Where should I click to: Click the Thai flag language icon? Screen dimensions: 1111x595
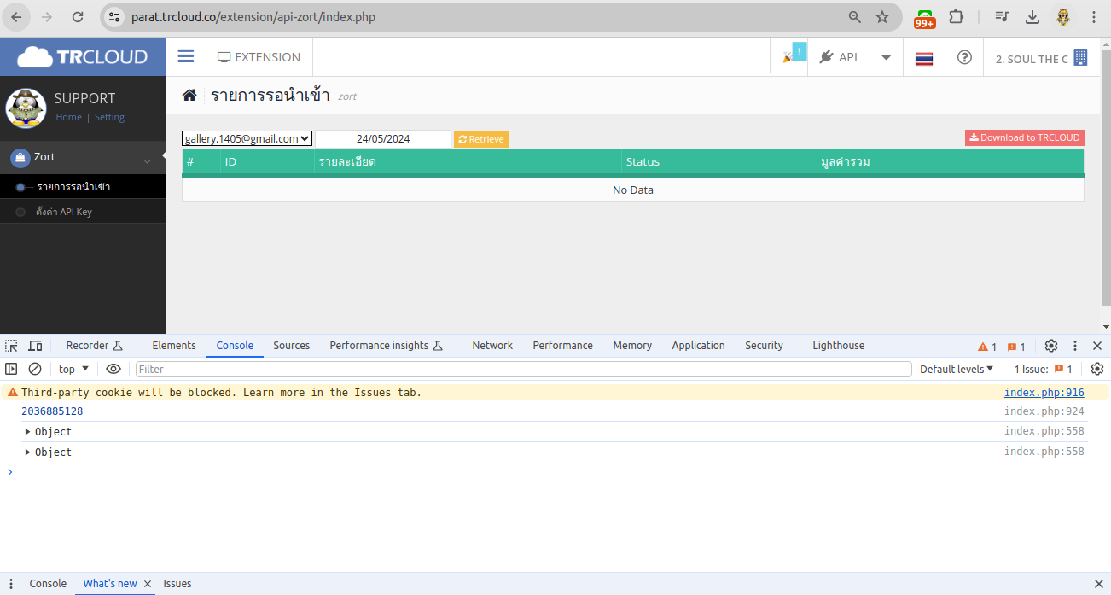(x=923, y=58)
